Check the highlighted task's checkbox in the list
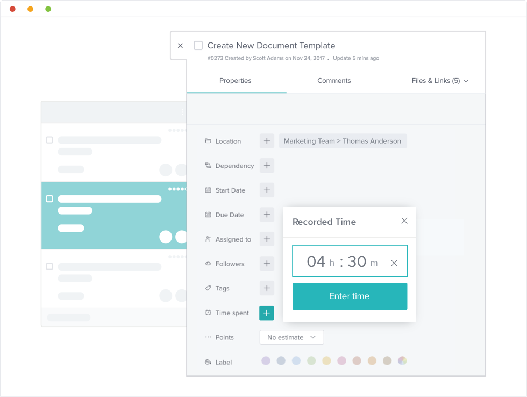The height and width of the screenshot is (397, 527). click(49, 198)
